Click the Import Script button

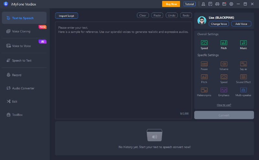[x=66, y=16]
